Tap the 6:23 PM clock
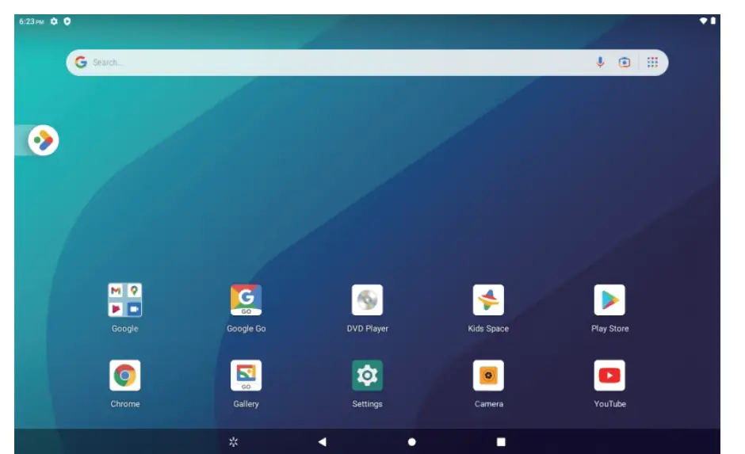This screenshot has width=745, height=454. (x=32, y=21)
